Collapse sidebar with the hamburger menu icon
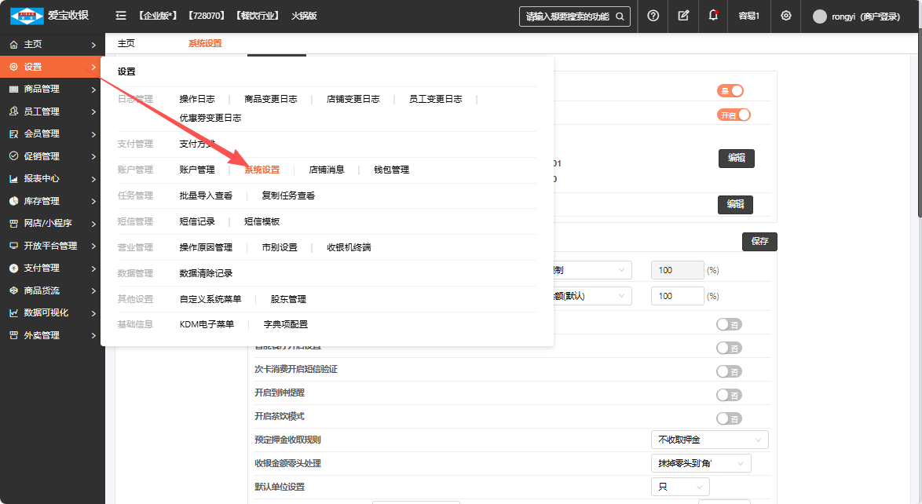 120,16
